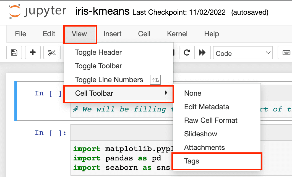Select Edit Metadata cell toolbar option
Image resolution: width=292 pixels, height=177 pixels.
207,107
